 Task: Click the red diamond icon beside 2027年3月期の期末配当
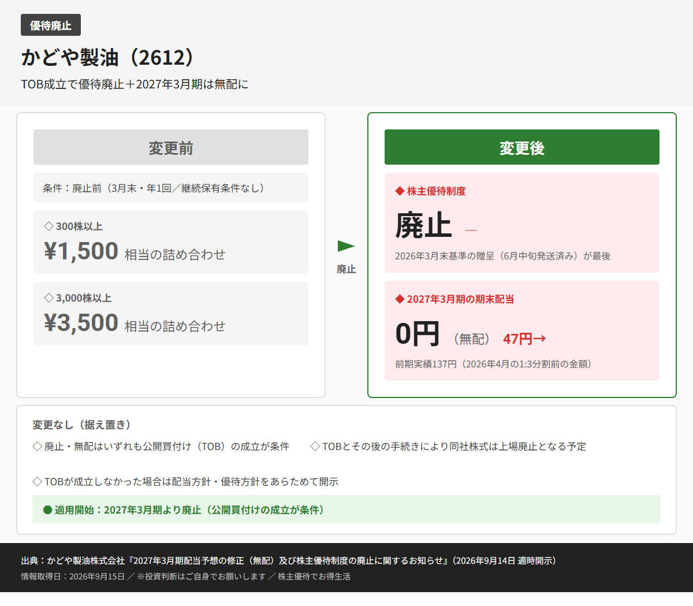400,299
